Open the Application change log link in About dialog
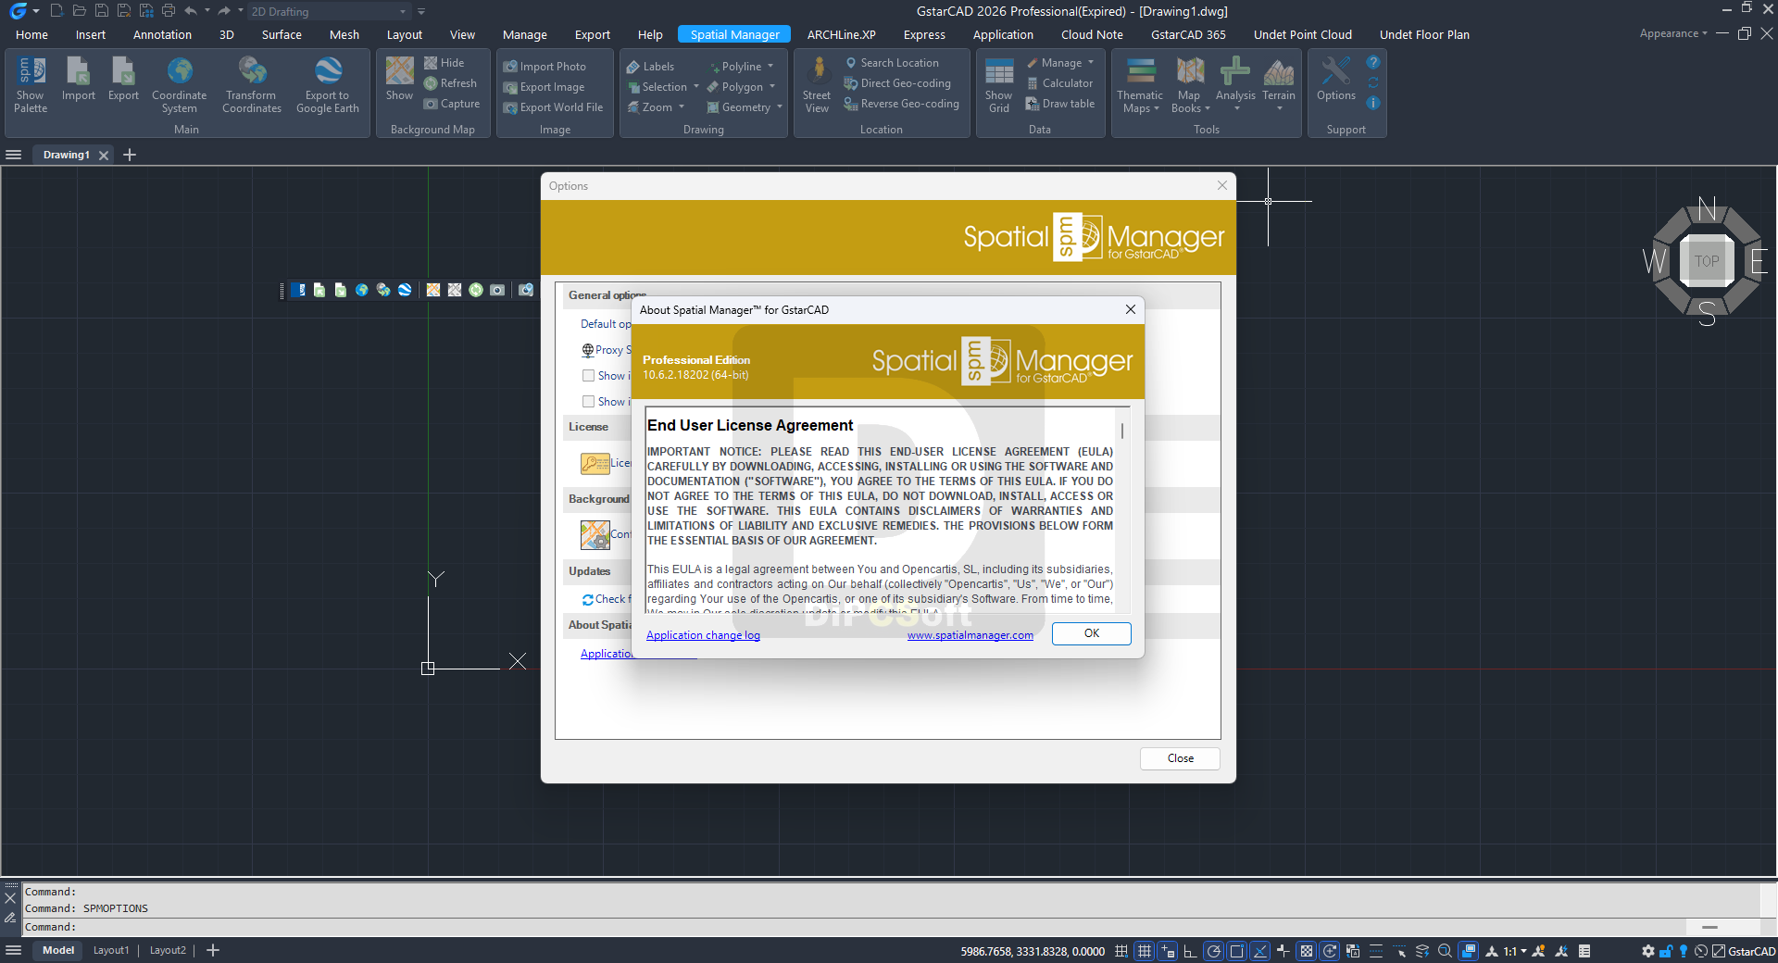Image resolution: width=1778 pixels, height=963 pixels. tap(703, 635)
